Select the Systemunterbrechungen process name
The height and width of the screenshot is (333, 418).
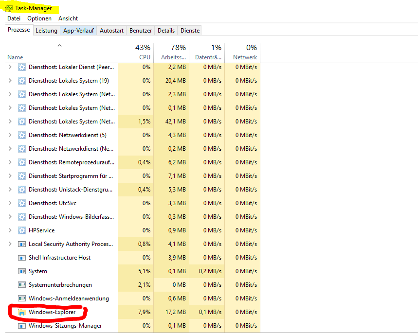tap(60, 285)
